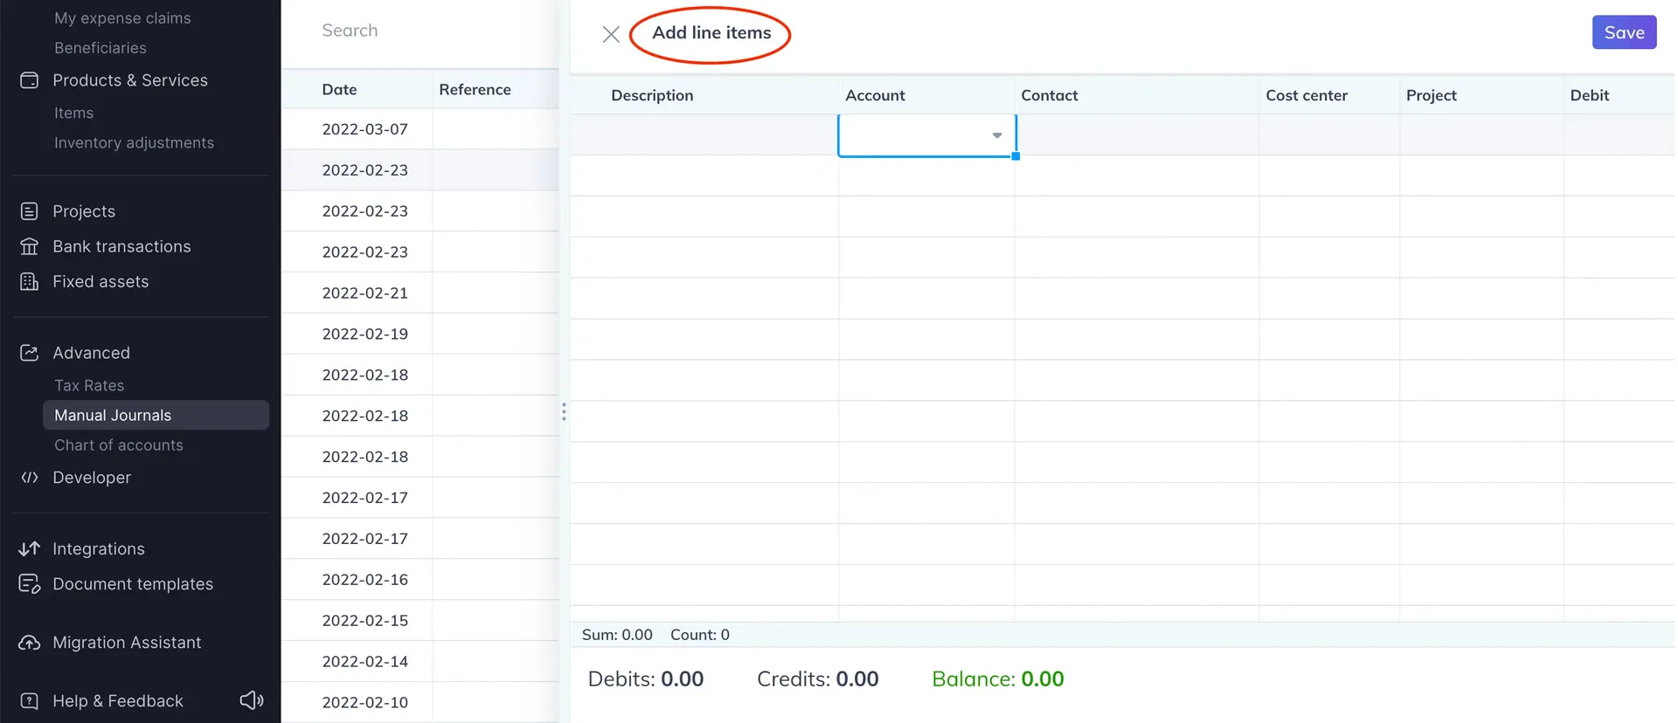Click the panel resize handle dots
Image resolution: width=1678 pixels, height=723 pixels.
point(564,411)
